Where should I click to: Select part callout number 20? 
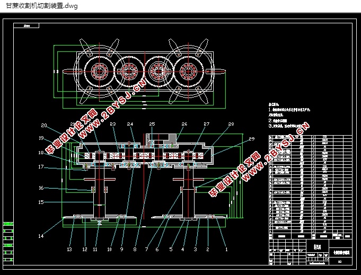tap(44, 126)
